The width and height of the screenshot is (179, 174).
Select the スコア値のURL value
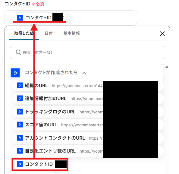88,125
